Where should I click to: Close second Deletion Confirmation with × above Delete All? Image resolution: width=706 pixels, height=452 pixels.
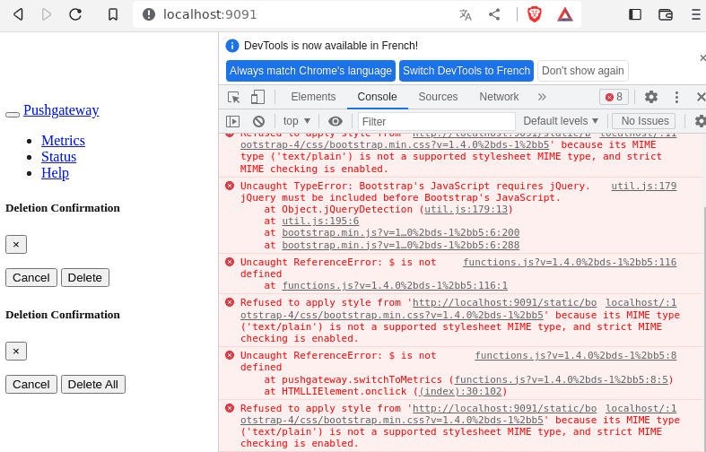pos(16,352)
